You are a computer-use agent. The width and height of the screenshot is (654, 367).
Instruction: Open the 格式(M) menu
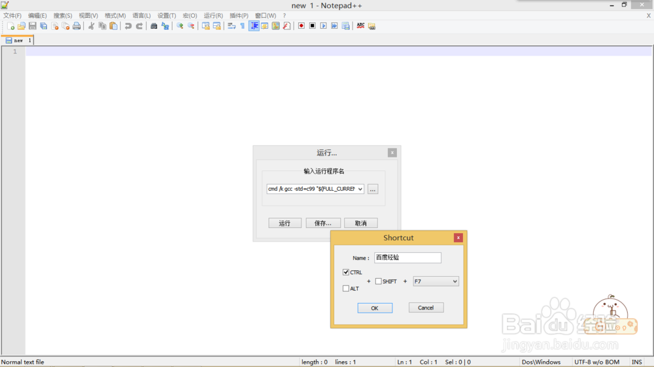pos(115,16)
